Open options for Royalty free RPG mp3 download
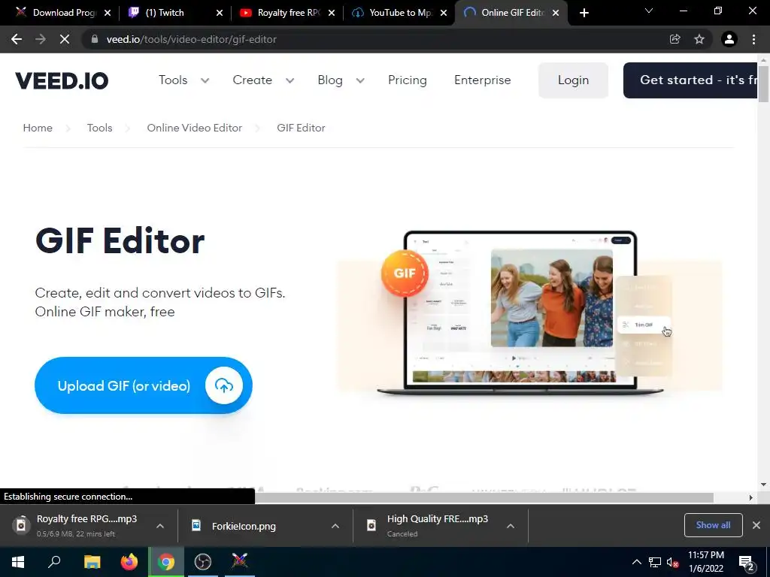 point(160,526)
